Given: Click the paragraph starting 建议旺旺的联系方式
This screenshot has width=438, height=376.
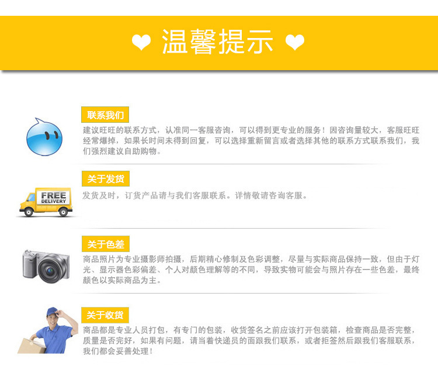Looking at the screenshot, I should (x=251, y=141).
